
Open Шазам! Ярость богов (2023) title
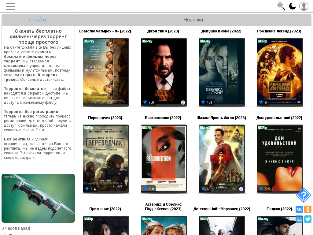coord(221,118)
